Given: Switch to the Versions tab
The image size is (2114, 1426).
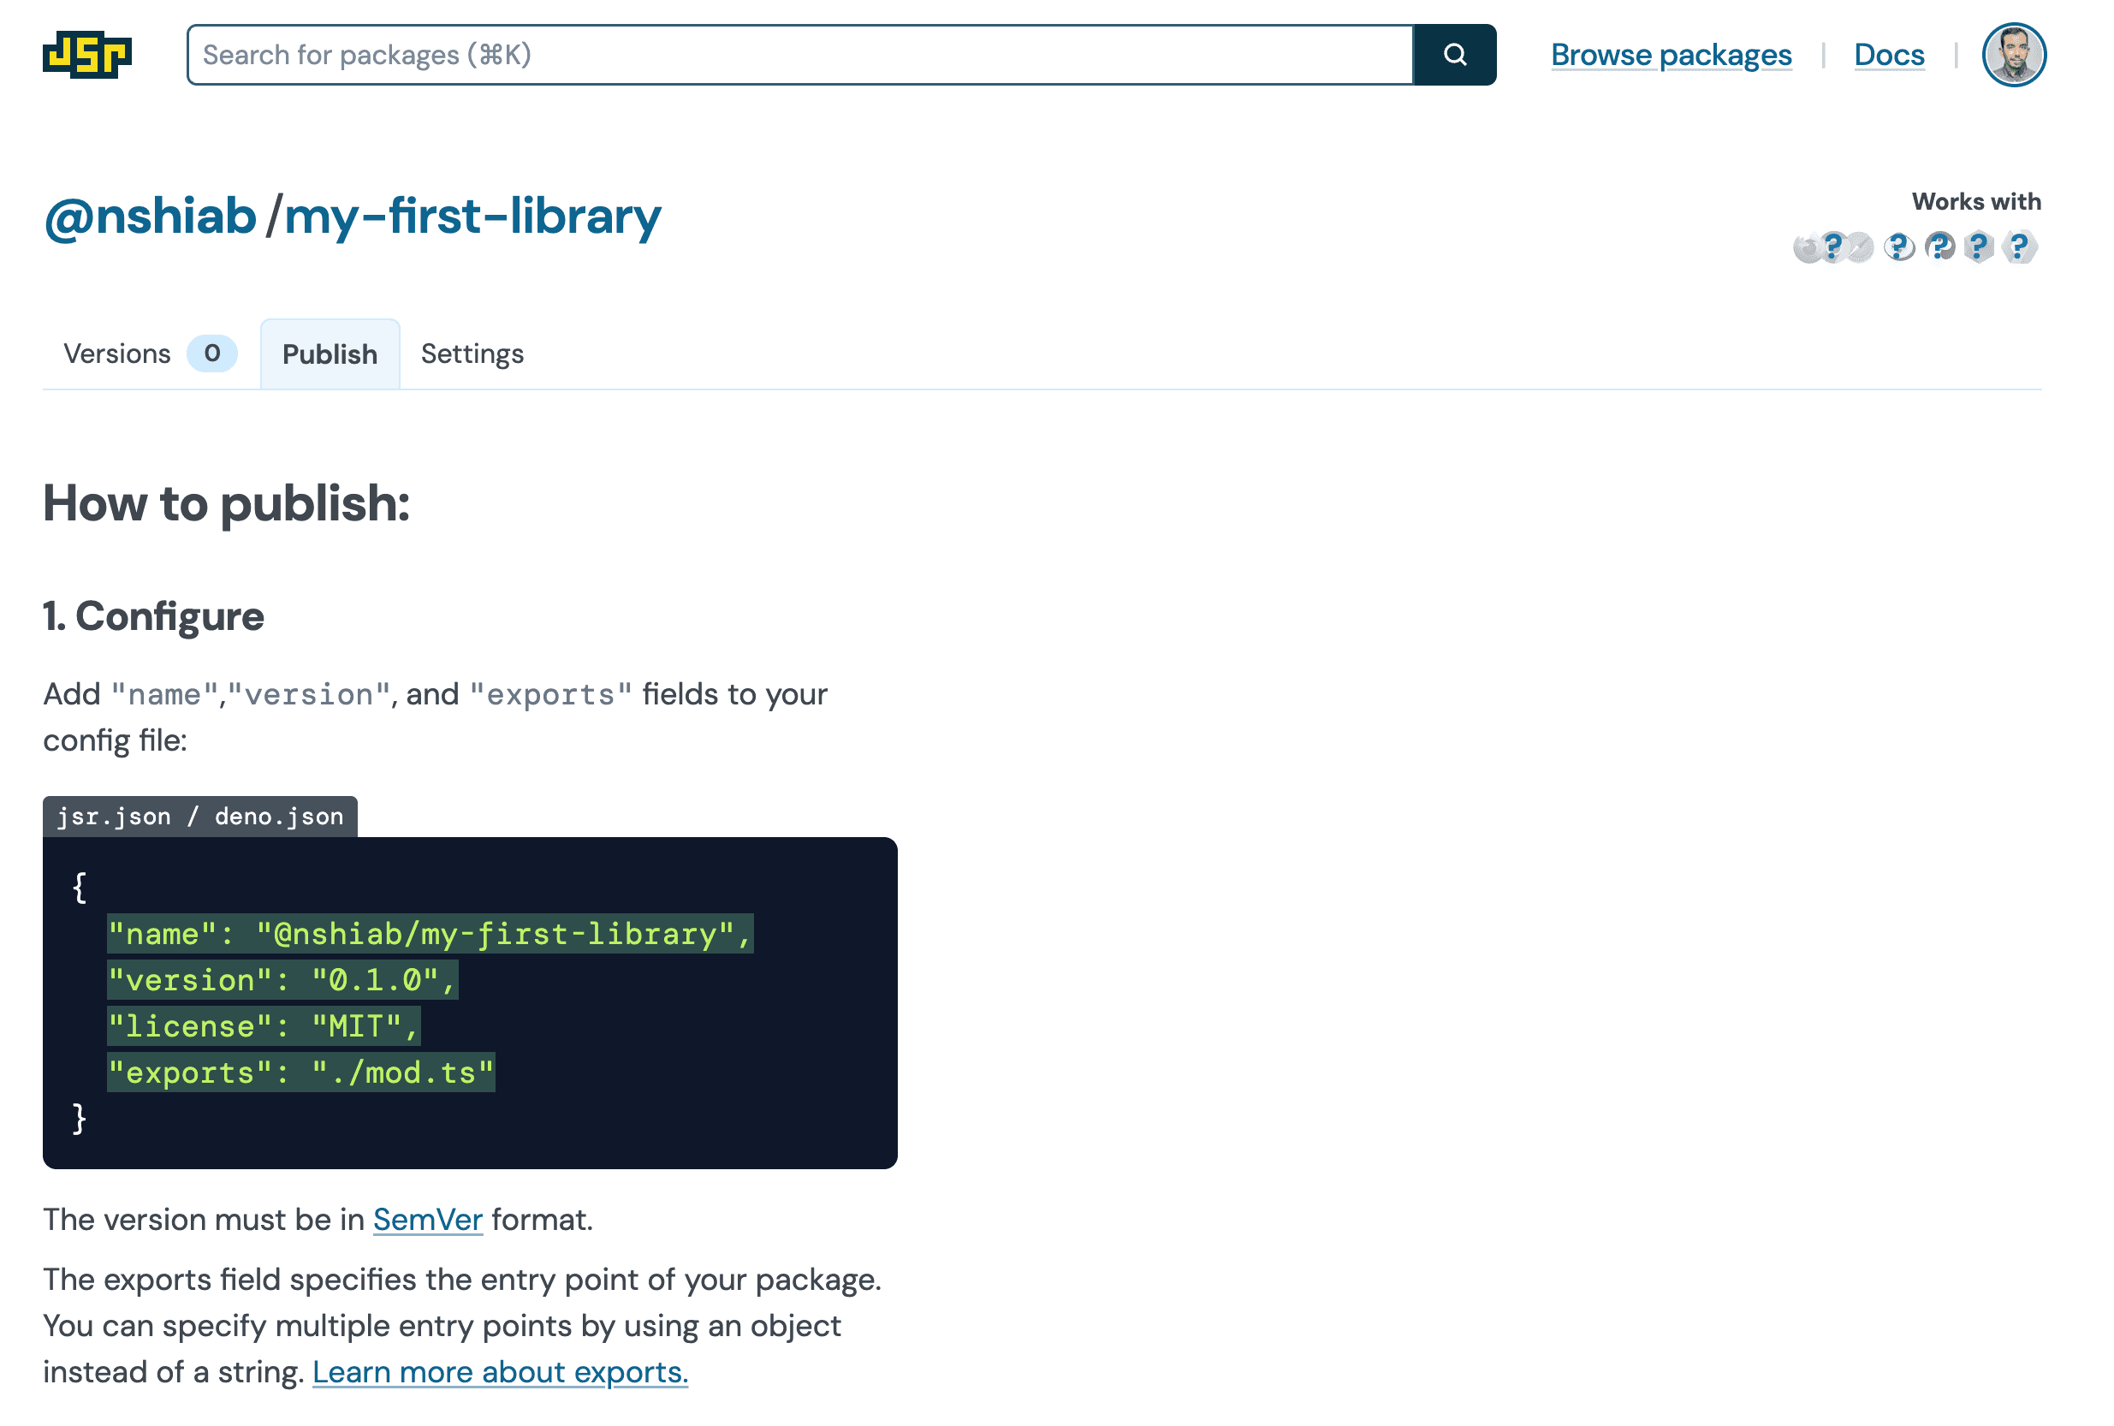Looking at the screenshot, I should [x=150, y=354].
